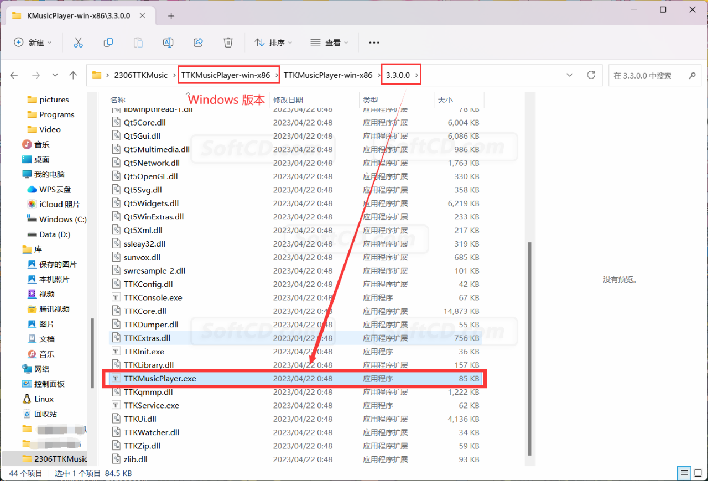
Task: Select 2306TTKMusic folder in sidebar
Action: click(54, 458)
